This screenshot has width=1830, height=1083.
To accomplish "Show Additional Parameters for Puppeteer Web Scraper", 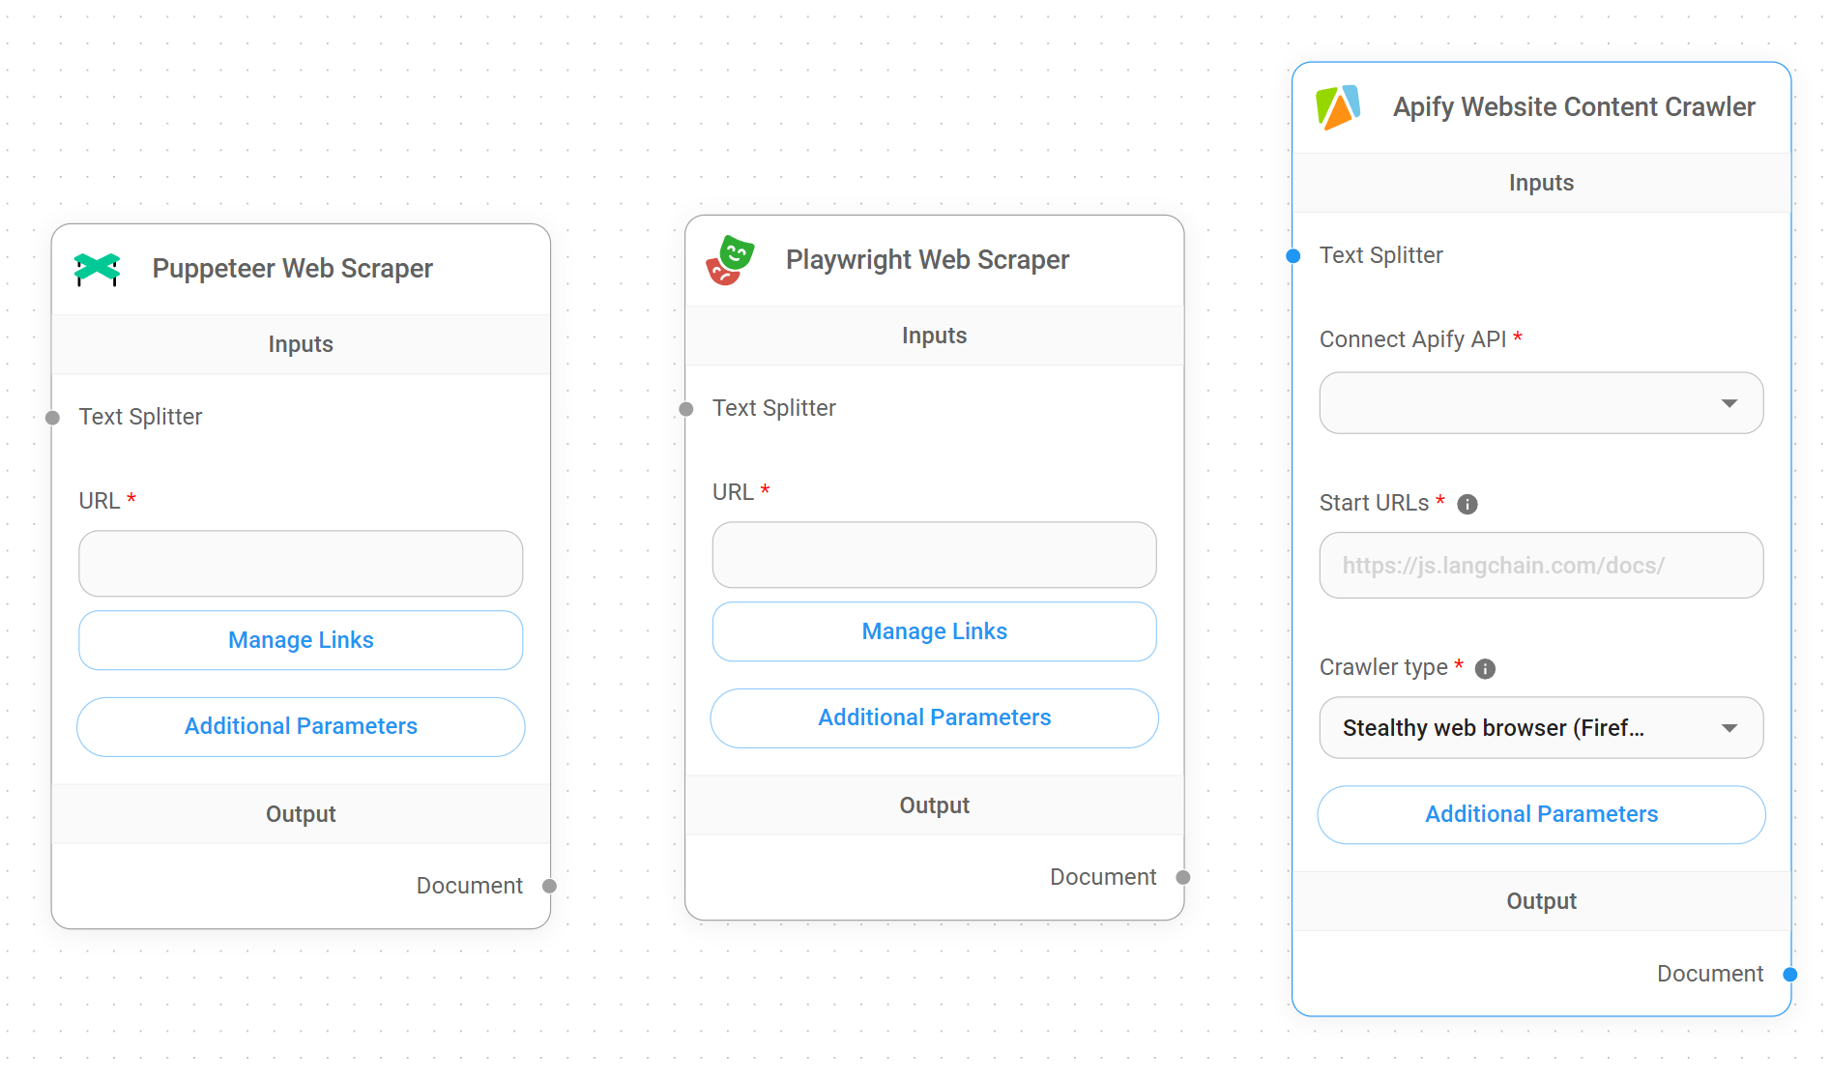I will [x=301, y=726].
